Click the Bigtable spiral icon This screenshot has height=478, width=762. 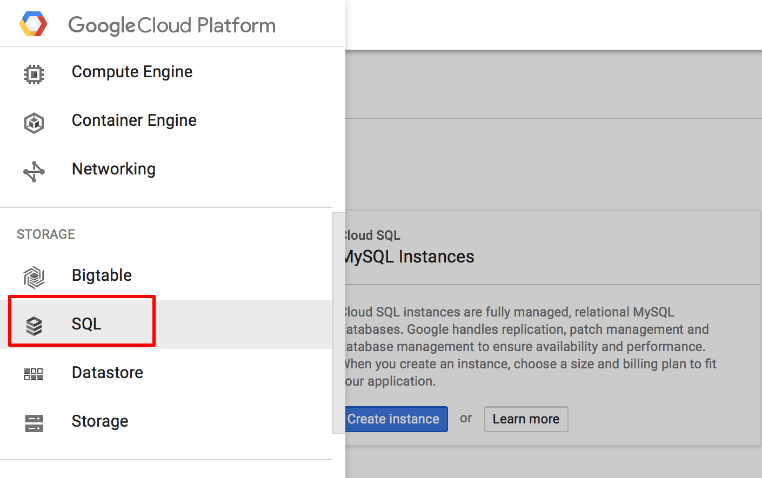[34, 277]
